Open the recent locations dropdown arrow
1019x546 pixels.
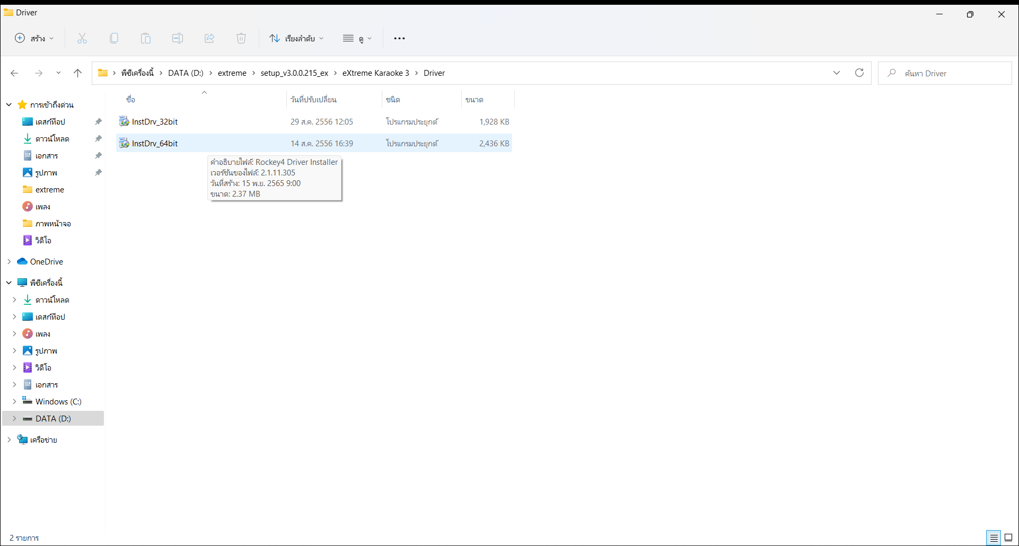point(58,73)
